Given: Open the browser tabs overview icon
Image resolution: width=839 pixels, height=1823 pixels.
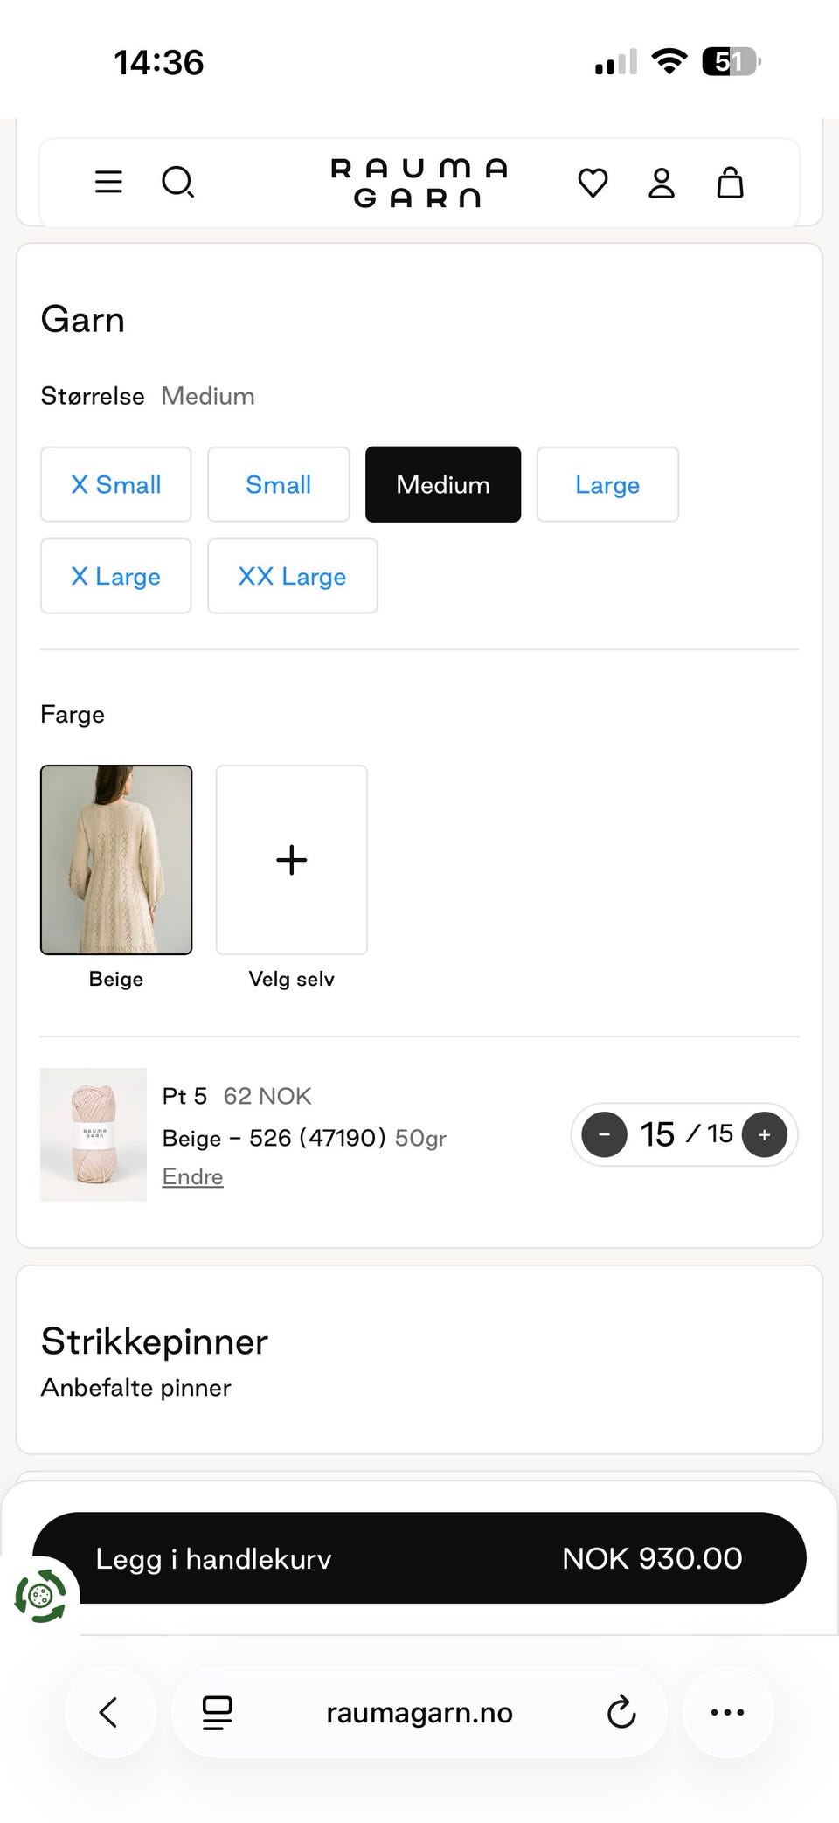Looking at the screenshot, I should pos(217,1712).
